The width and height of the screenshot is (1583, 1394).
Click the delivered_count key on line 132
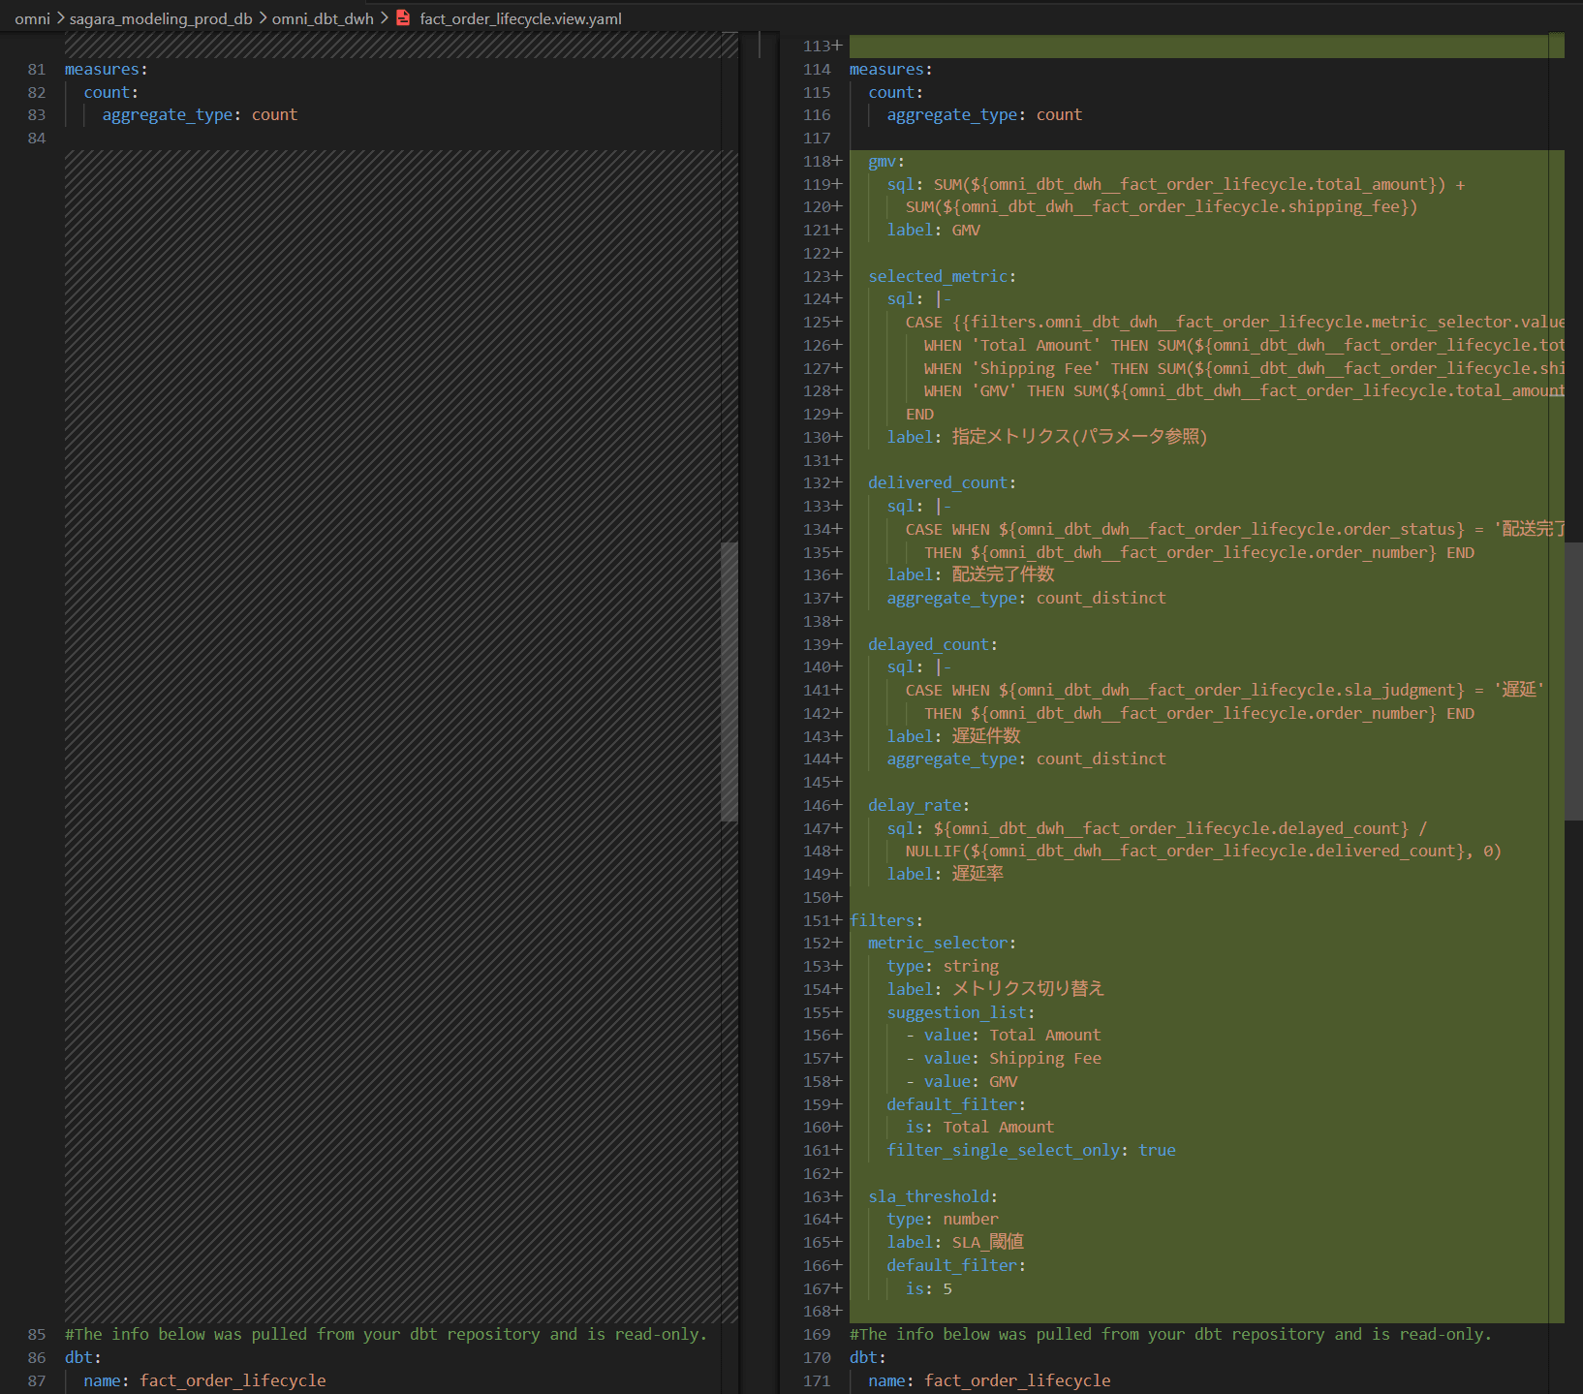(938, 482)
